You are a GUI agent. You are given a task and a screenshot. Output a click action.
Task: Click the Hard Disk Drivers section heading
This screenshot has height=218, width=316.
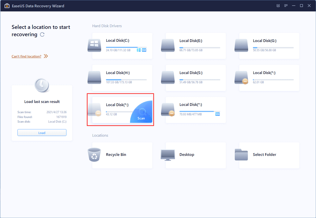(107, 26)
